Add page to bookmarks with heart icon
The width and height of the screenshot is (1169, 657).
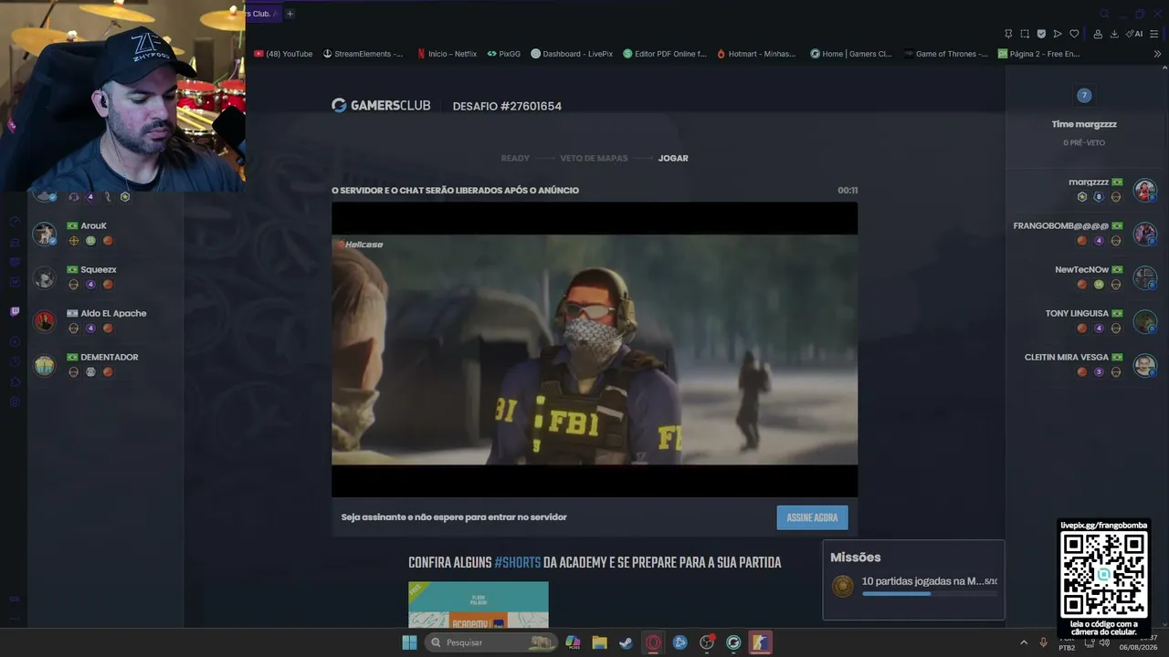click(1074, 34)
